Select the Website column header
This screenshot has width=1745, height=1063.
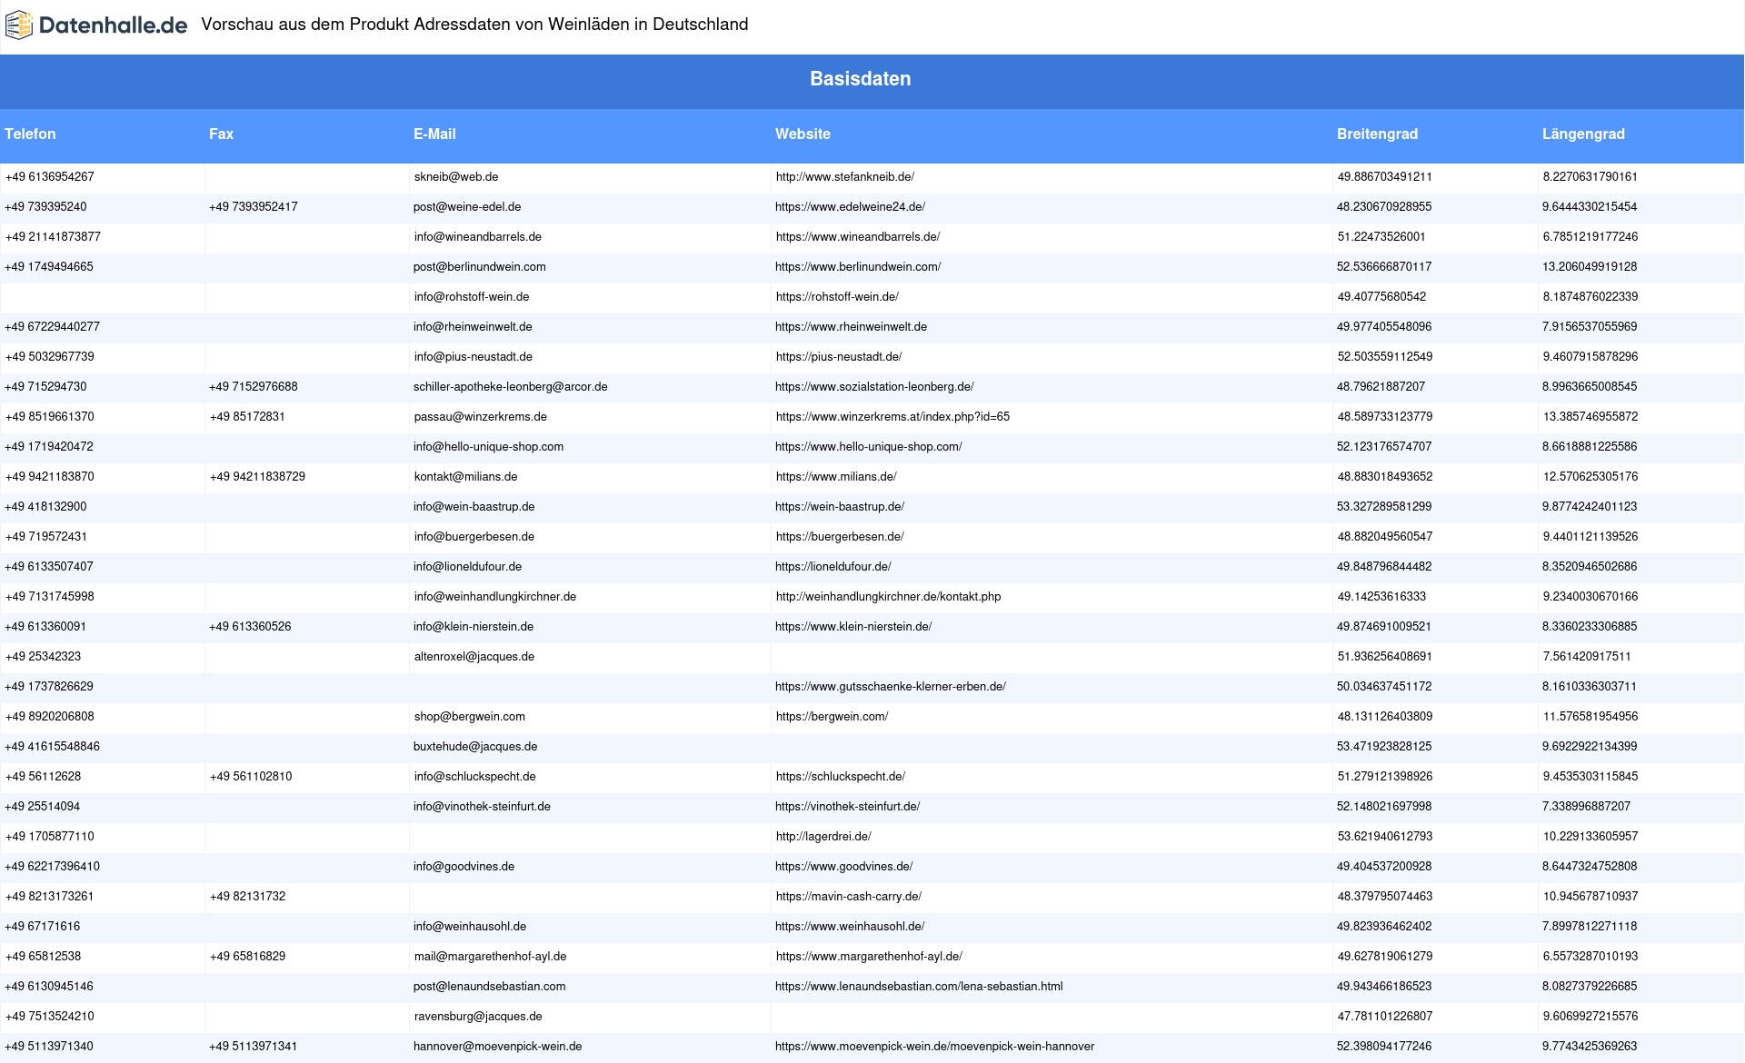click(803, 134)
